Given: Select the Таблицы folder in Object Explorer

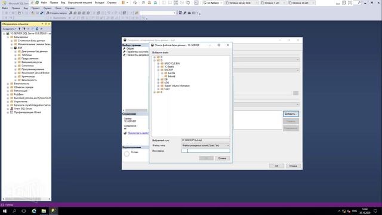Looking at the screenshot, I should pyautogui.click(x=26, y=55).
